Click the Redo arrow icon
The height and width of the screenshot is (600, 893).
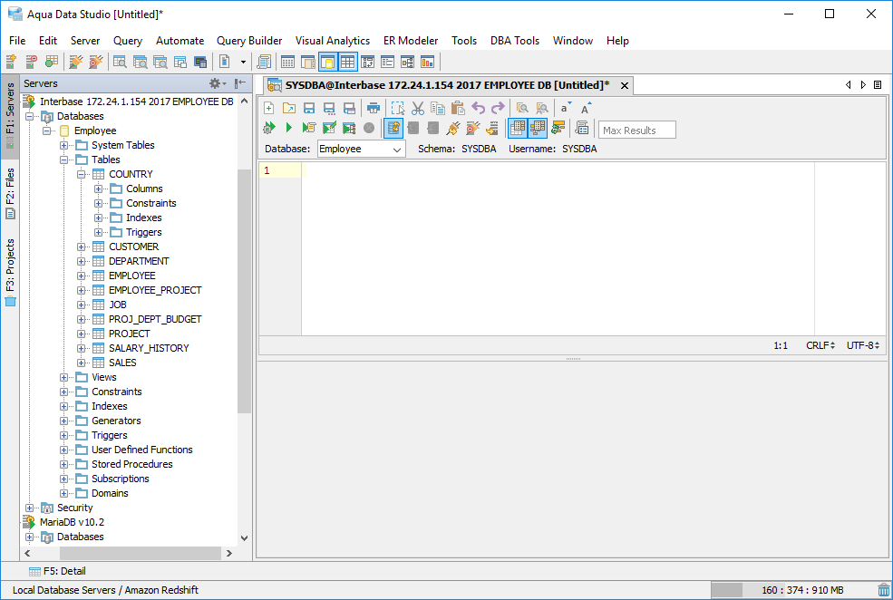tap(498, 108)
